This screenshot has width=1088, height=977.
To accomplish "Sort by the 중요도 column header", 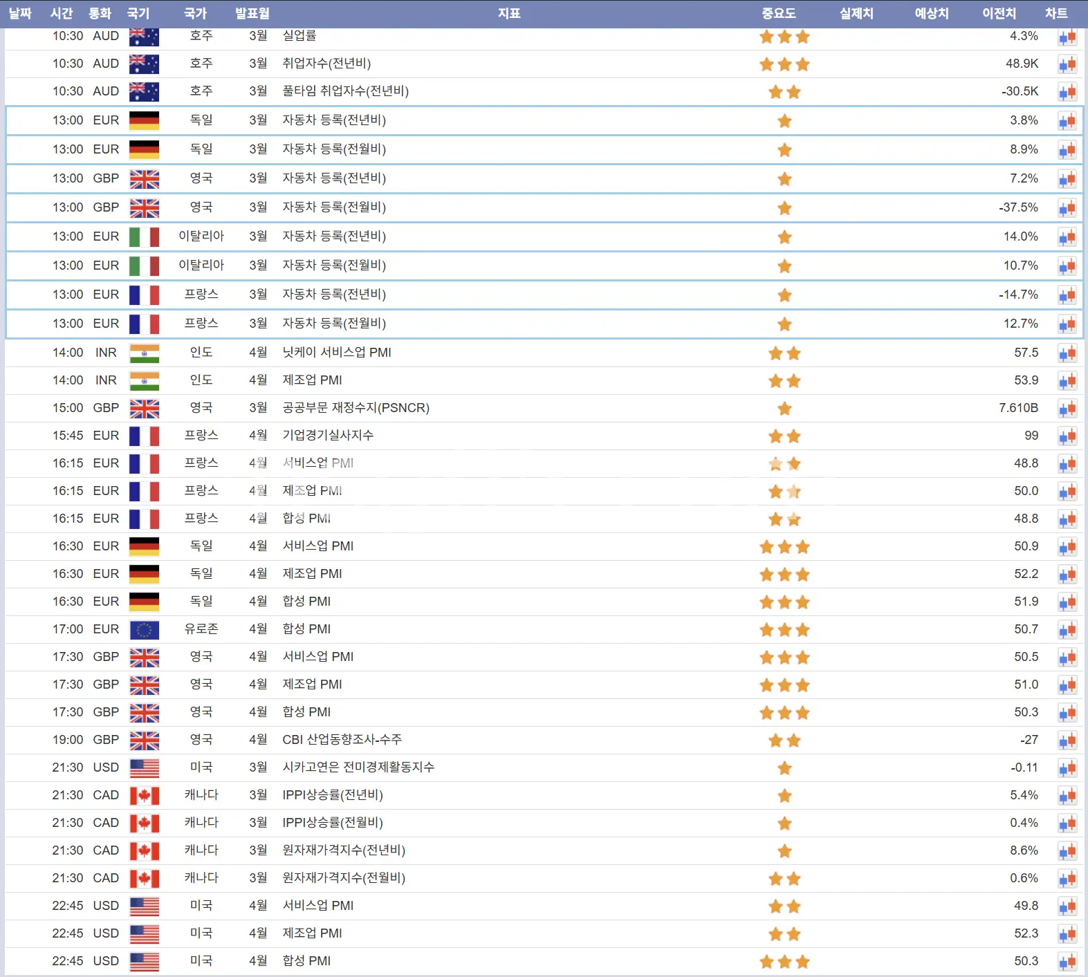I will pos(779,13).
